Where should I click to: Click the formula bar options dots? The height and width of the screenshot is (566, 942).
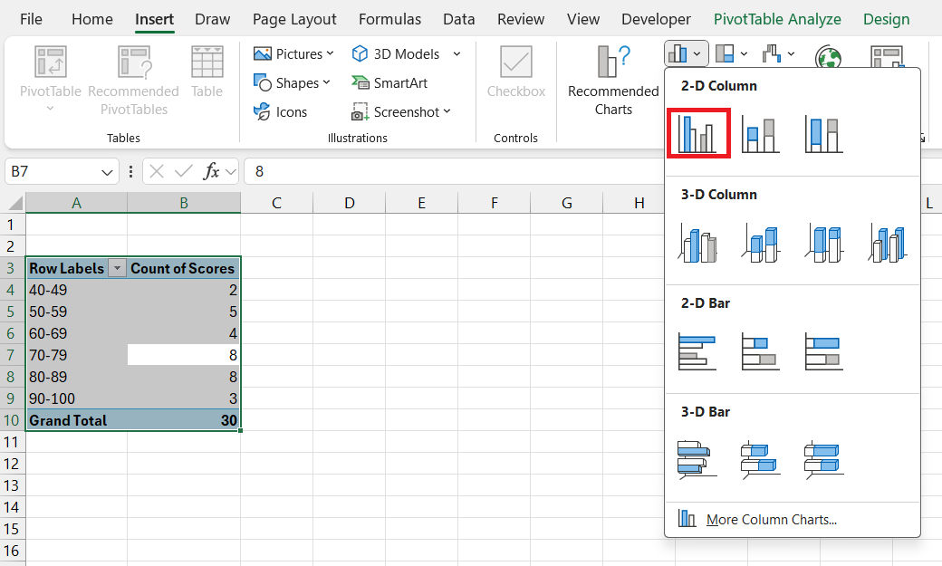click(130, 172)
